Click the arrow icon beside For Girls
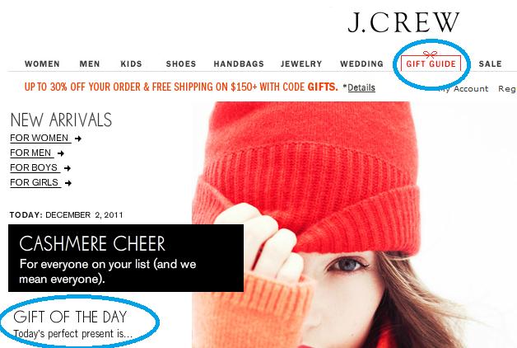517x348 pixels. [x=68, y=183]
